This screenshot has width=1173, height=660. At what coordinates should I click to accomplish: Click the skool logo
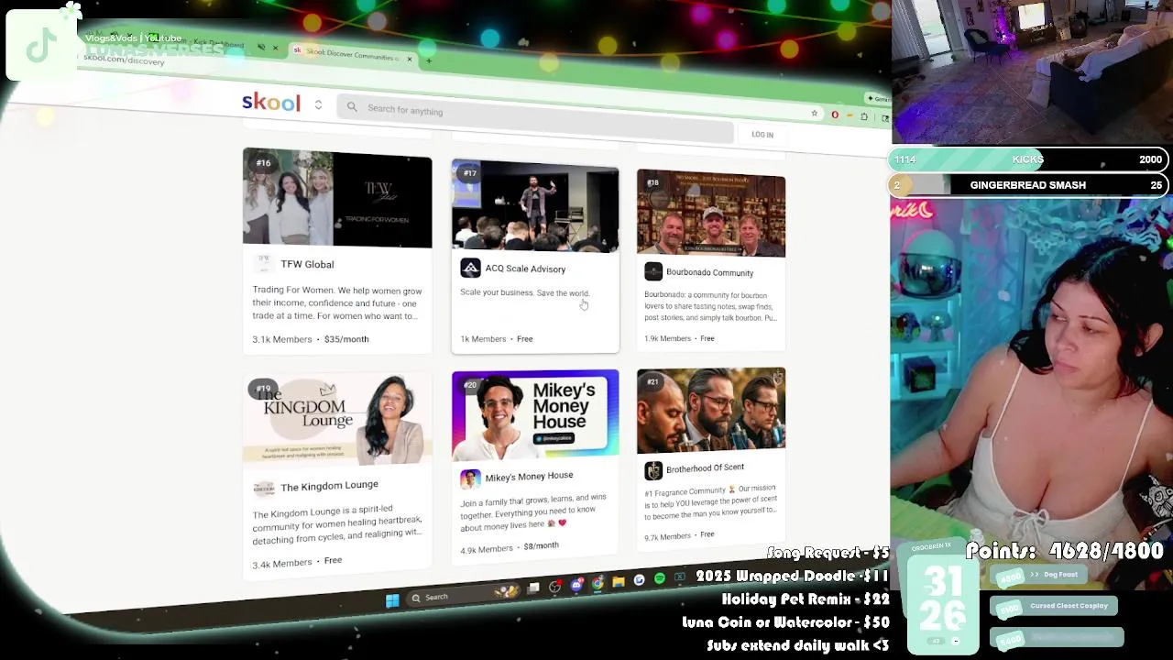tap(270, 103)
